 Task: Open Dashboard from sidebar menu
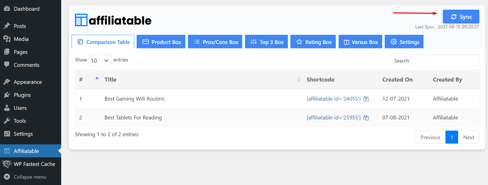click(27, 9)
